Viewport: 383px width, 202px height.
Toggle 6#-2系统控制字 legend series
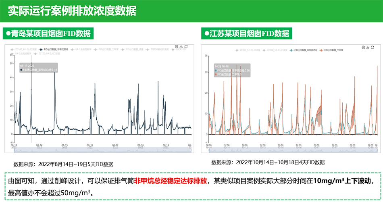coord(21,54)
